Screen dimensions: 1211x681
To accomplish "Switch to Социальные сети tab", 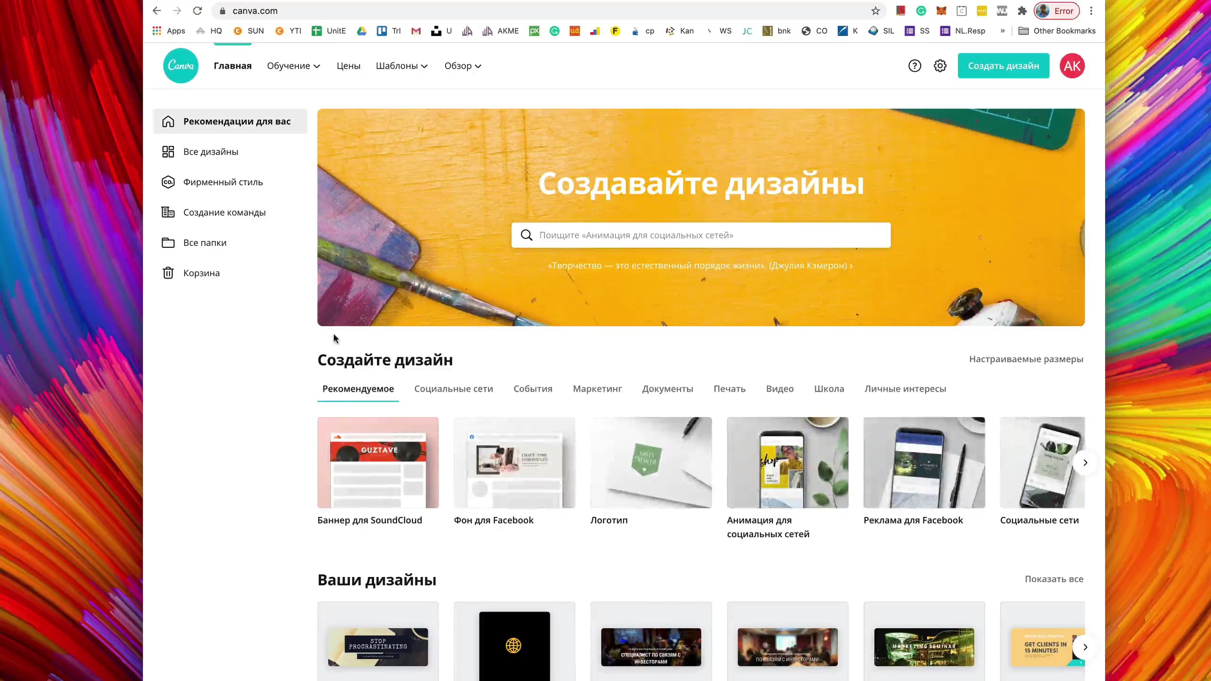I will [453, 389].
